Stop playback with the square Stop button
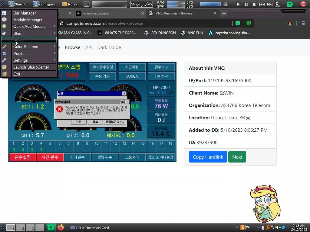Viewport: 310px width, 232px height. tap(254, 4)
